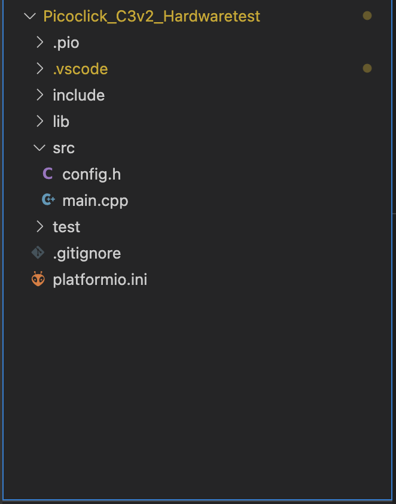Screen dimensions: 396x504
Task: Expand the test folder chevron
Action: (40, 227)
